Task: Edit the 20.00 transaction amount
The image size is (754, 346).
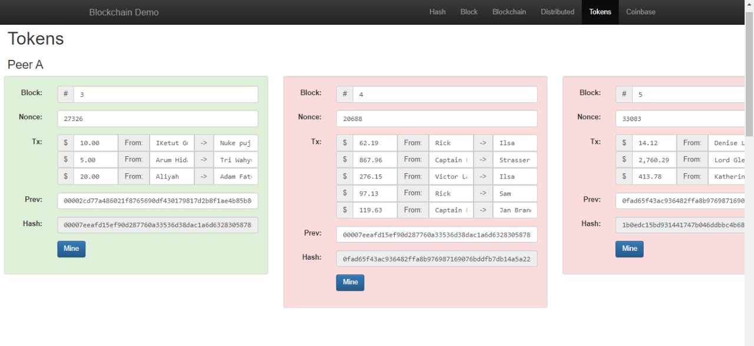Action: pos(95,176)
